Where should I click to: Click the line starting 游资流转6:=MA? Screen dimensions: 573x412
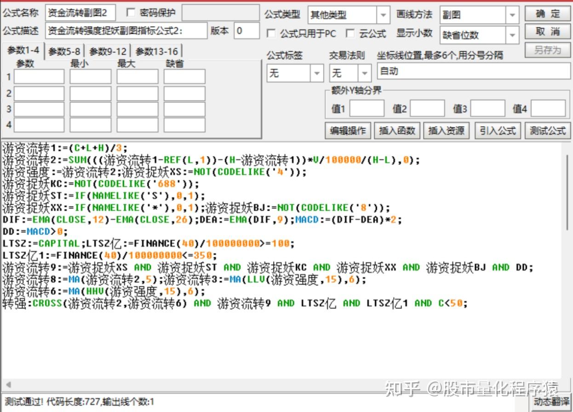(x=103, y=291)
